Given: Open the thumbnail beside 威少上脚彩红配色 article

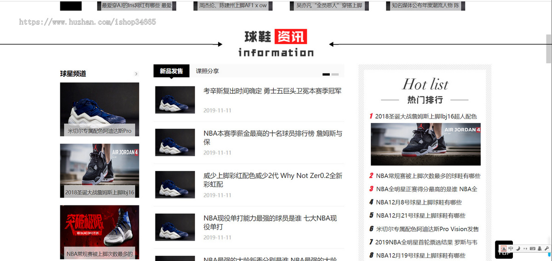Looking at the screenshot, I should (x=175, y=185).
